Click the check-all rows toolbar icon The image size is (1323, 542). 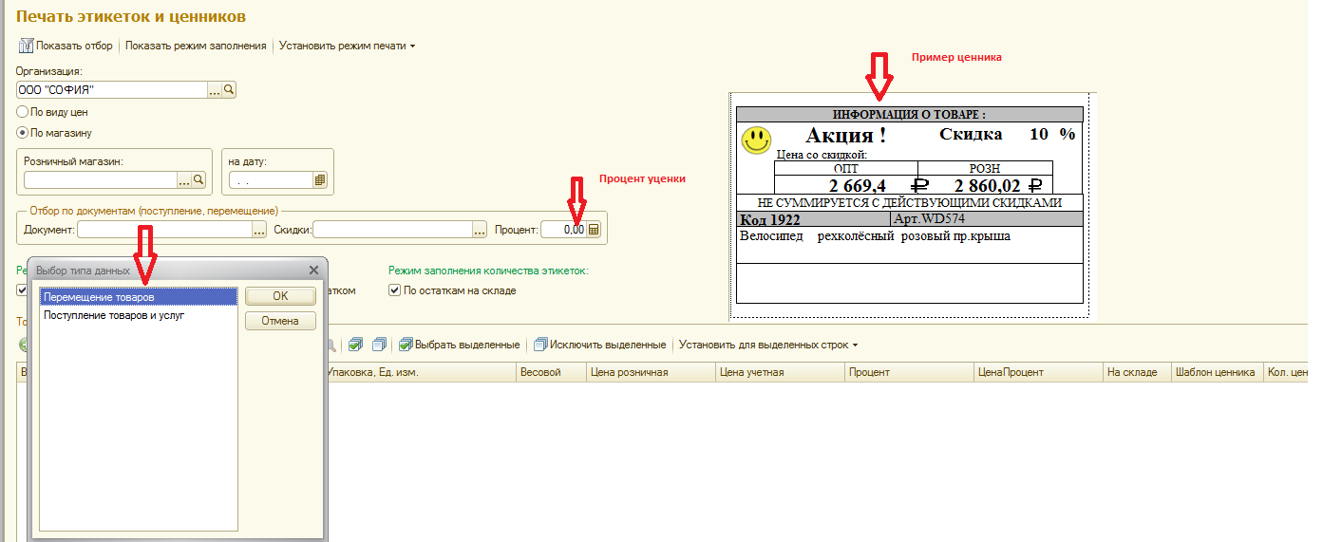(x=355, y=345)
